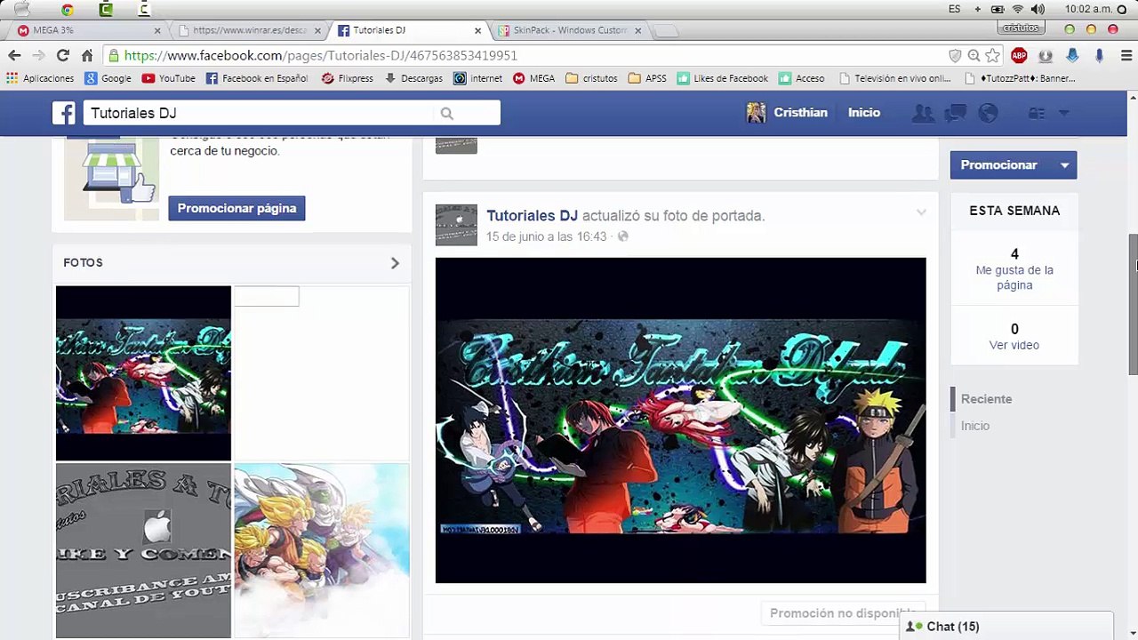
Task: Open the anime cover photo in post
Action: point(681,420)
